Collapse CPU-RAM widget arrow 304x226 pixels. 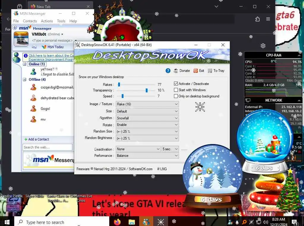[299, 55]
